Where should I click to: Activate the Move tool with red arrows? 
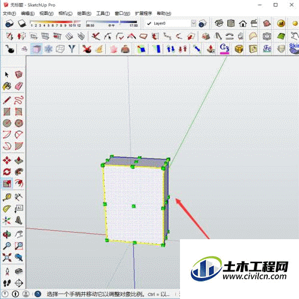(7, 160)
